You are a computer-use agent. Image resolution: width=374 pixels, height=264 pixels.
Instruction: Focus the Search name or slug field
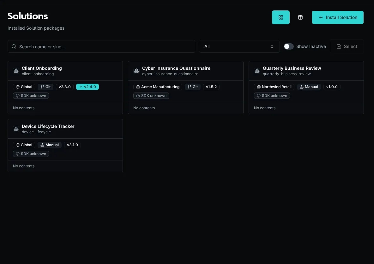click(101, 46)
